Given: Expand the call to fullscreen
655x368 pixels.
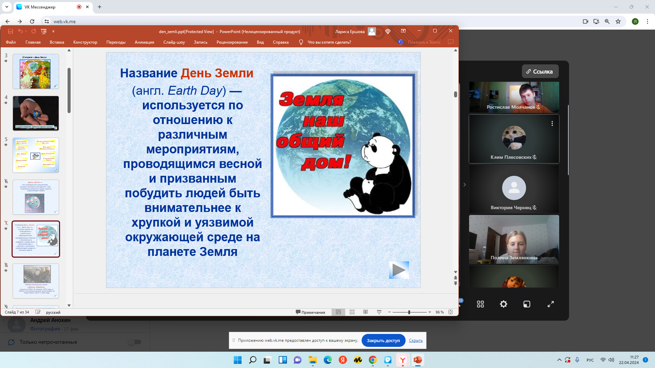Looking at the screenshot, I should (551, 304).
